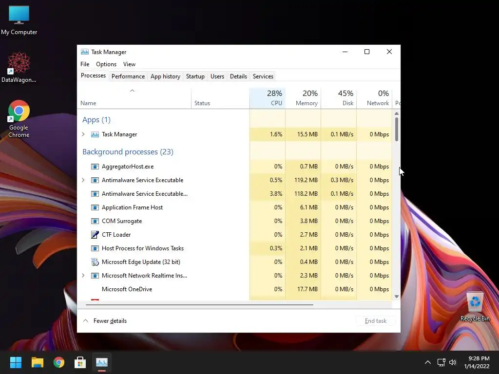The image size is (499, 374).
Task: Click the Application Frame Host icon
Action: tap(95, 207)
